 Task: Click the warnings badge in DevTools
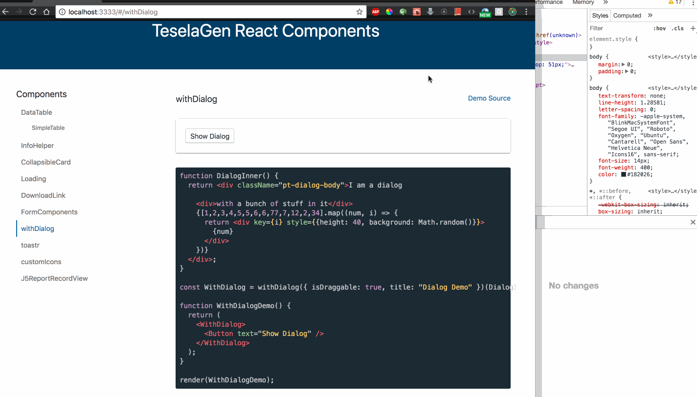675,2
